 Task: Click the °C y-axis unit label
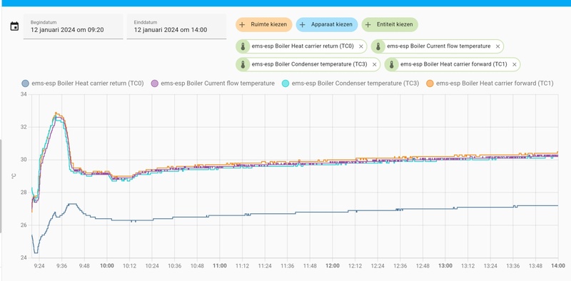point(14,176)
